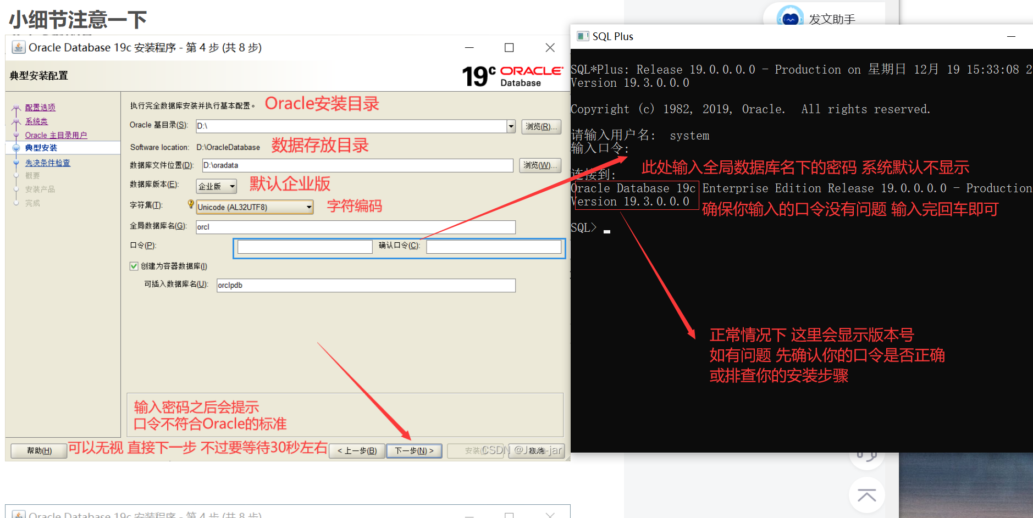Viewport: 1033px width, 518px height.
Task: Click the Oracle installer icon in title bar
Action: click(x=18, y=47)
